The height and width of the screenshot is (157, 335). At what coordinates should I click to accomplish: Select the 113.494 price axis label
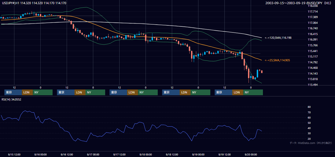[312, 85]
